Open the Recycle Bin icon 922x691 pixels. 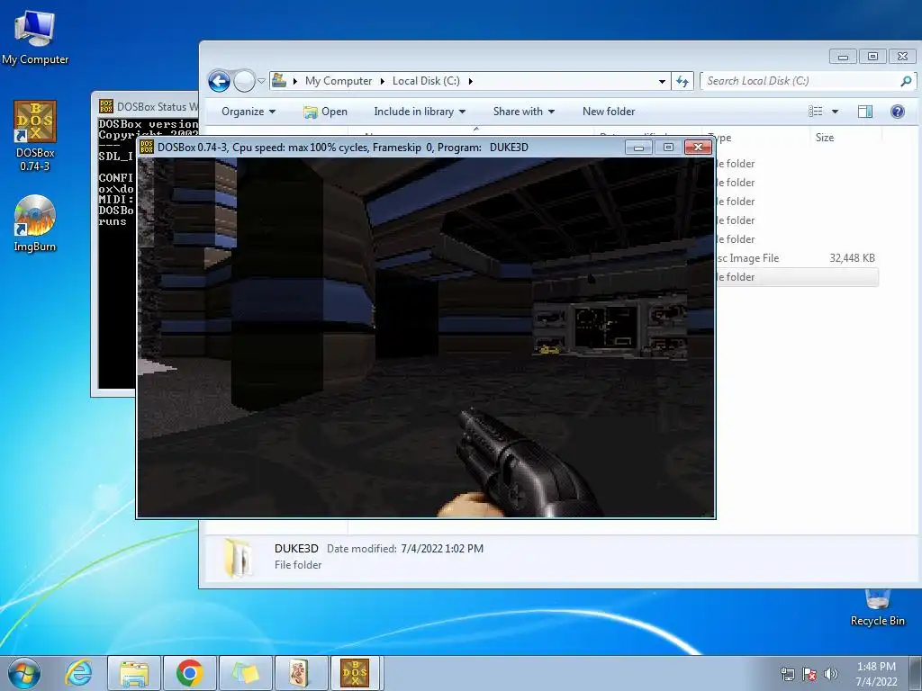point(877,607)
